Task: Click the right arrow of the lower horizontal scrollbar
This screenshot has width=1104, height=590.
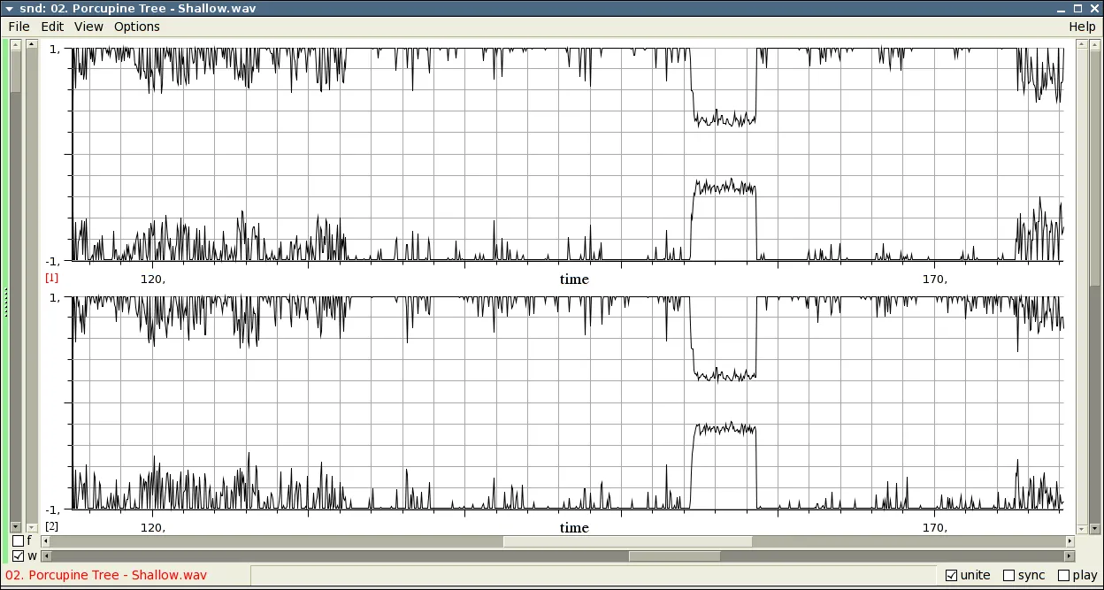Action: pos(1069,556)
